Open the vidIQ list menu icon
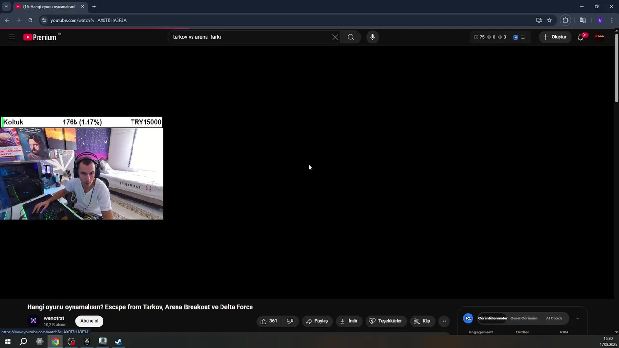 (523, 37)
